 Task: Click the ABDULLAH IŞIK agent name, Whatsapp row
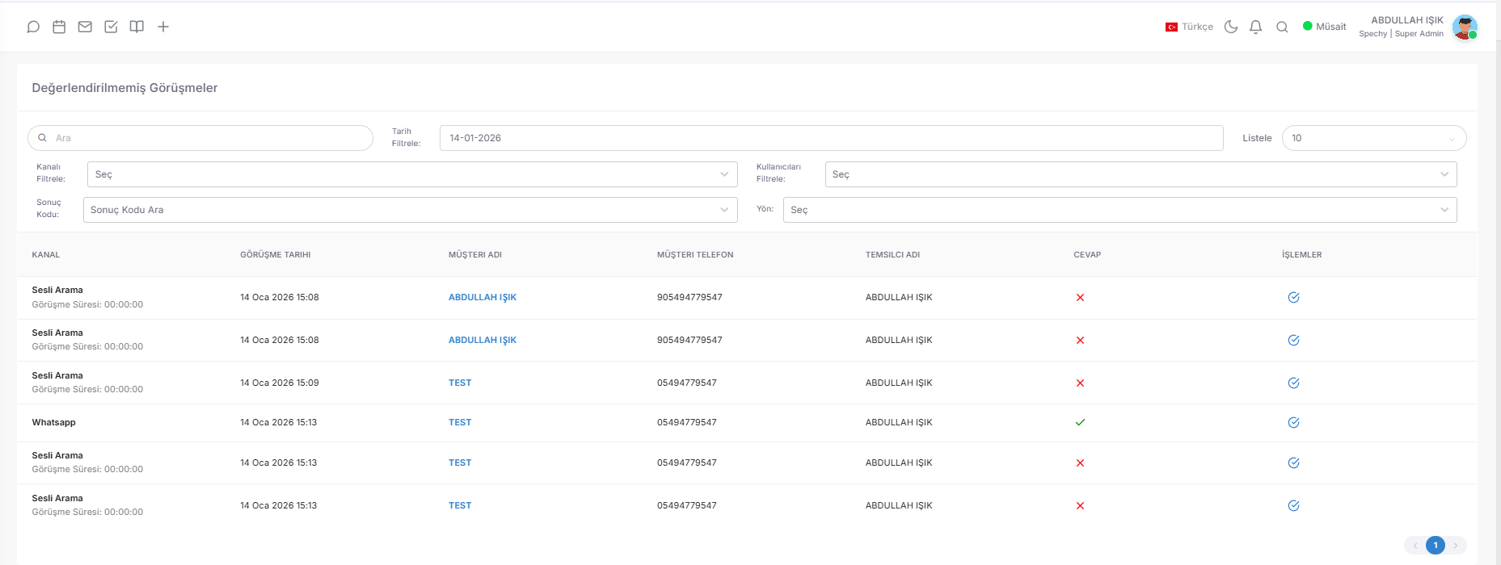point(899,422)
